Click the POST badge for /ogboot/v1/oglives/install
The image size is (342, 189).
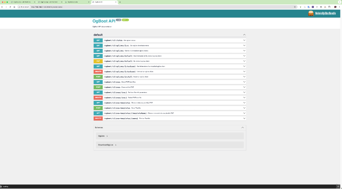pyautogui.click(x=98, y=76)
